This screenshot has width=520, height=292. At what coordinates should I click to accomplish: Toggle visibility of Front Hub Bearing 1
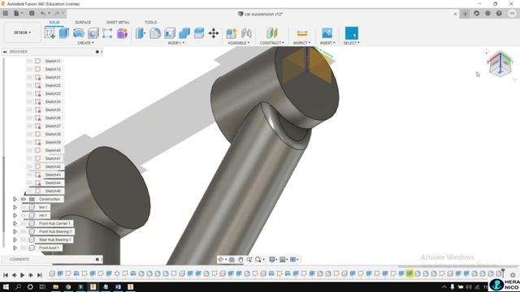[24, 232]
